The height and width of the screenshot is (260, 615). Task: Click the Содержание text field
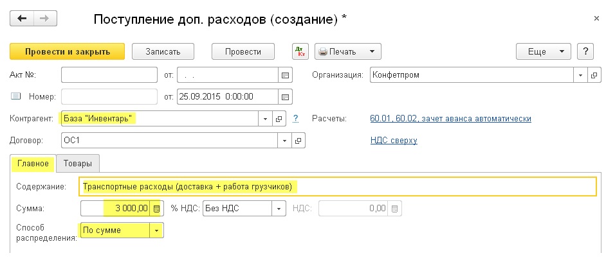pos(338,187)
